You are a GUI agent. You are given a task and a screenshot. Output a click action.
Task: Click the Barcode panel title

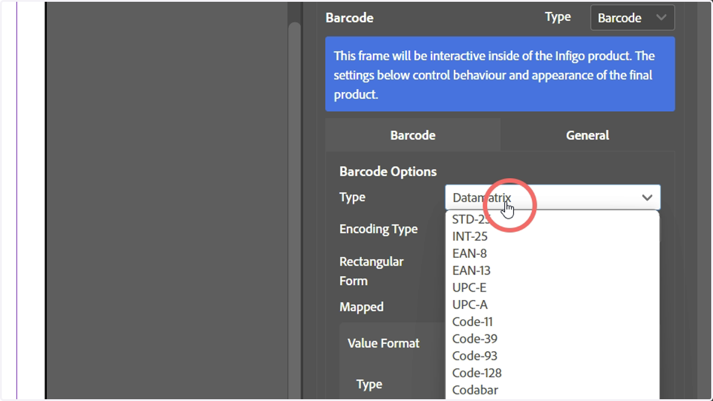[x=349, y=18]
